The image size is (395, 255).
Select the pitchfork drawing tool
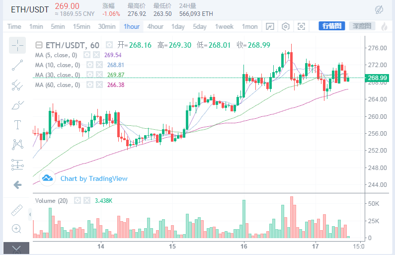(17, 85)
